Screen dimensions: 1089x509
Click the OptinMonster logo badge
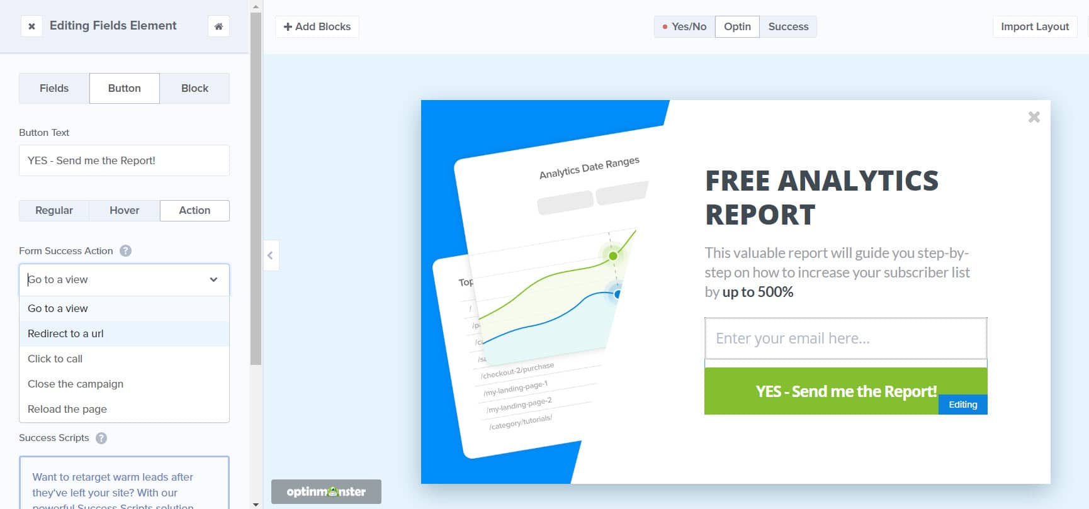tap(326, 491)
